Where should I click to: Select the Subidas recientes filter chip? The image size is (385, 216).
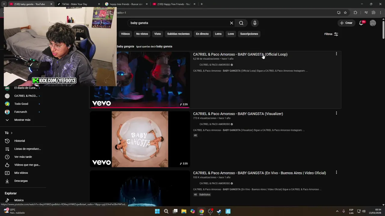click(178, 34)
